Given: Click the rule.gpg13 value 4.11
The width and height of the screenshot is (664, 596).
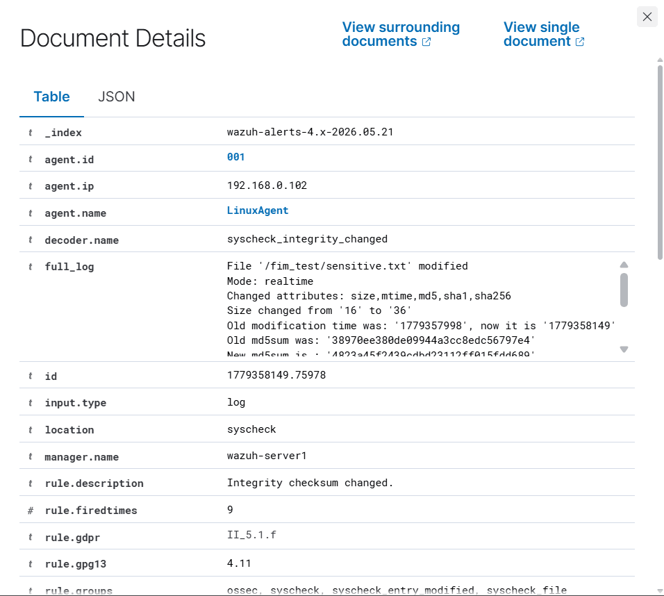Looking at the screenshot, I should coord(239,563).
